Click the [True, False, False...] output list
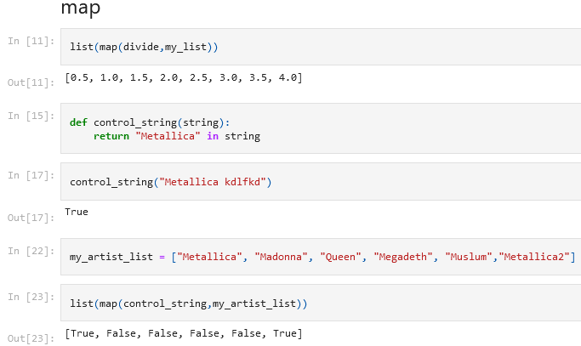This screenshot has height=346, width=581. (184, 333)
